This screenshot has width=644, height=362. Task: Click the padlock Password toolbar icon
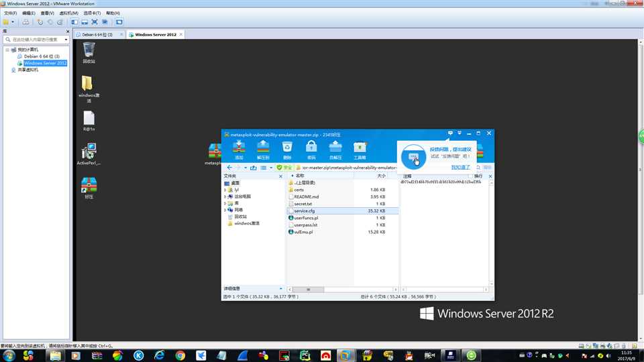click(311, 149)
